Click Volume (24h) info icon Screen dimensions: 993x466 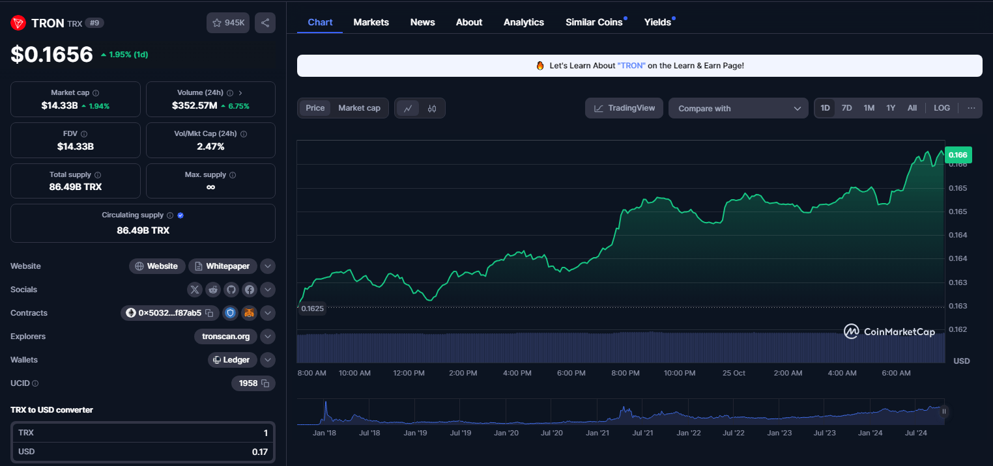230,93
